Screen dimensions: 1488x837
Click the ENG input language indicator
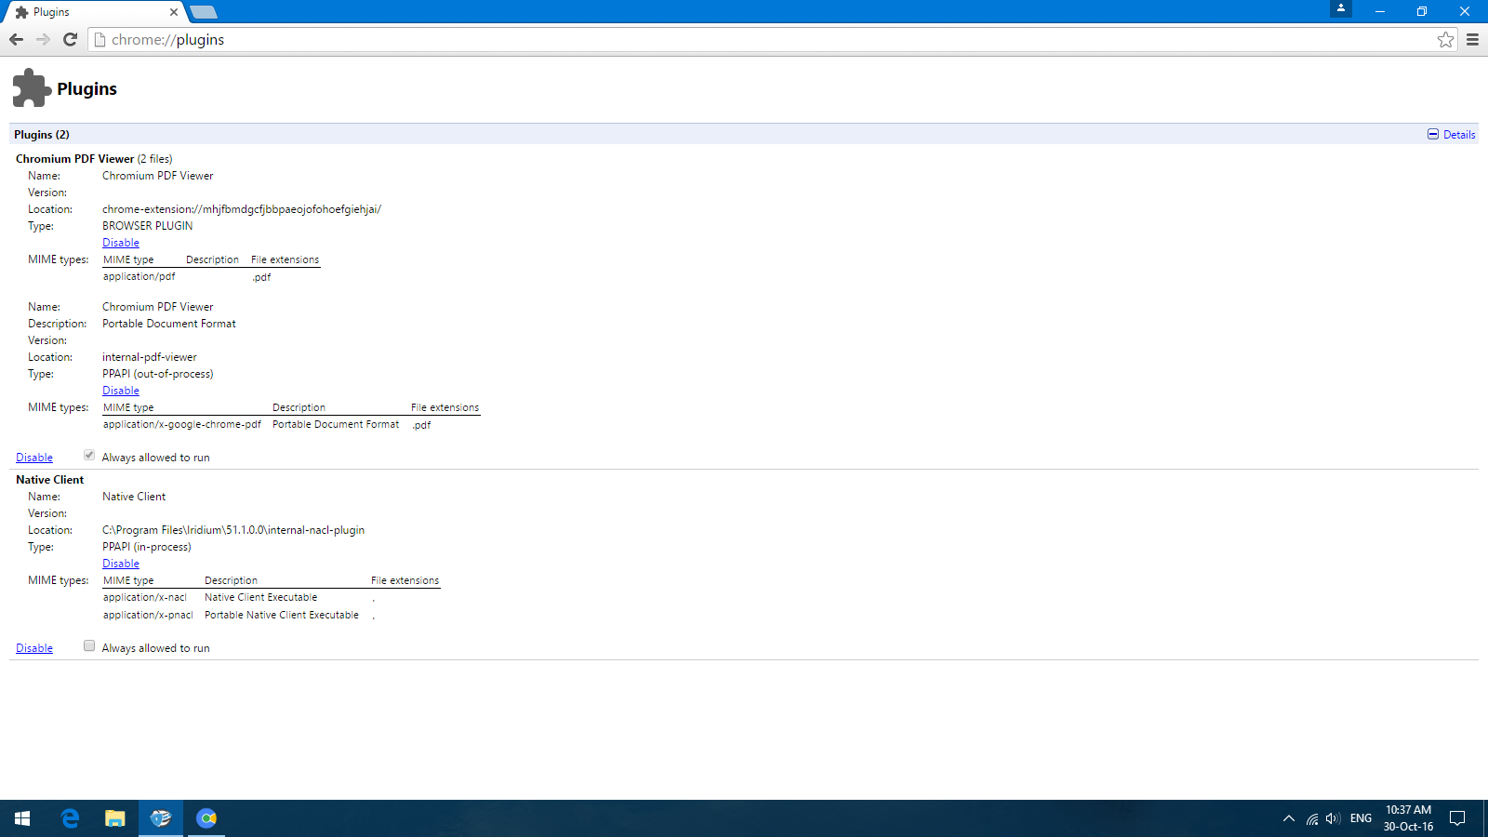pos(1361,818)
